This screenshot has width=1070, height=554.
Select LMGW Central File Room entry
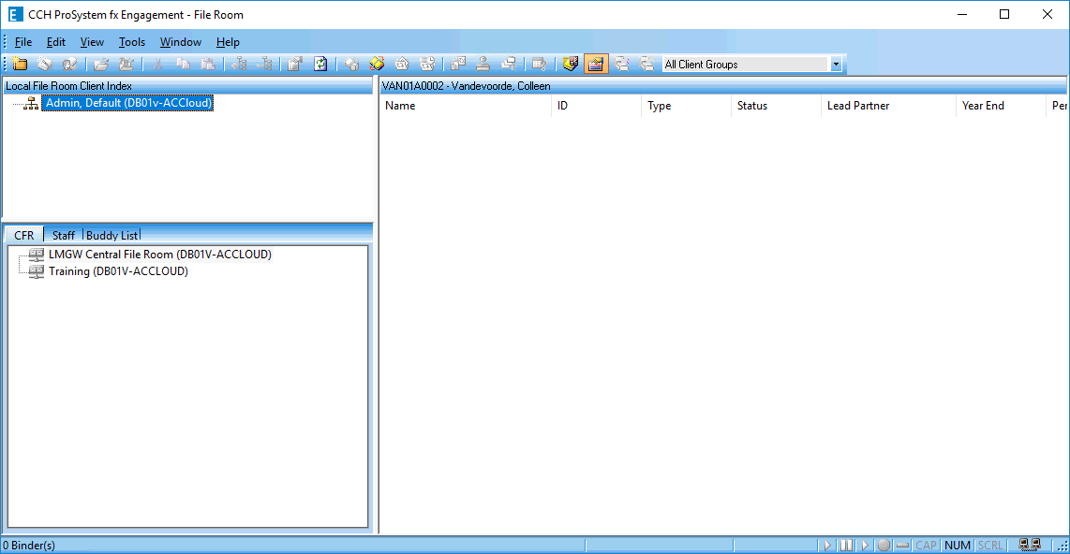point(159,255)
